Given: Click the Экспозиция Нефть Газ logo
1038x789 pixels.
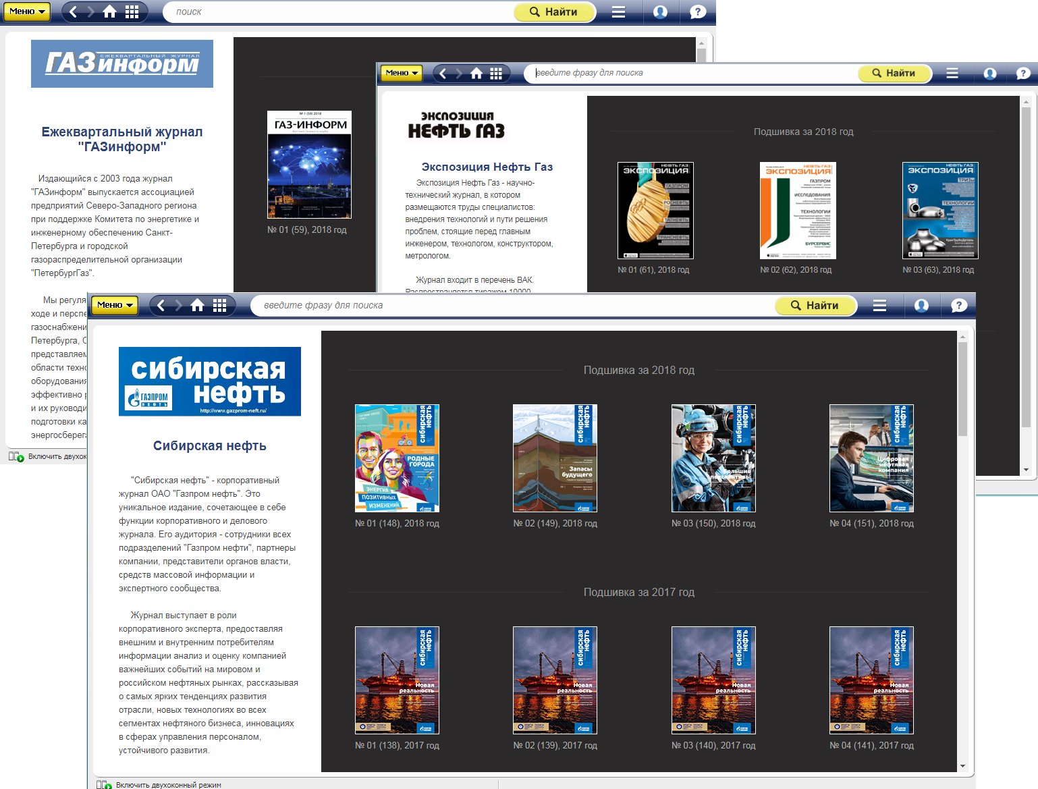Looking at the screenshot, I should pos(456,126).
